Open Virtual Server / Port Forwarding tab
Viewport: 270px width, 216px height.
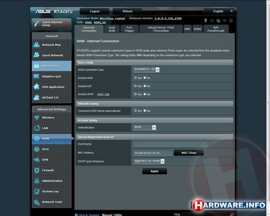(161, 29)
